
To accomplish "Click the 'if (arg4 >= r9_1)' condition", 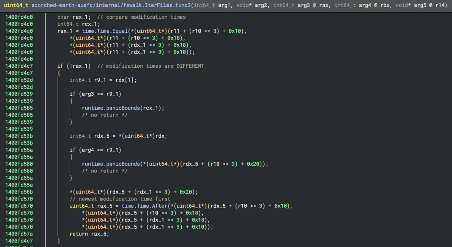I will click(95, 150).
